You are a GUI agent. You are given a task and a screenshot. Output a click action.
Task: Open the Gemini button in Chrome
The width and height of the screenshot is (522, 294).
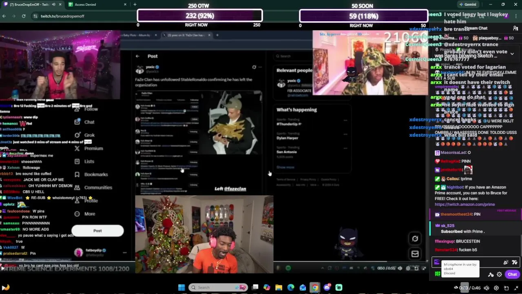467,4
